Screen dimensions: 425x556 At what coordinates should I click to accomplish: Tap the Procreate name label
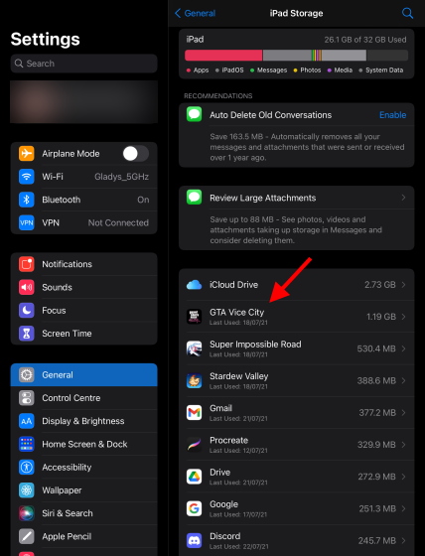coord(228,440)
